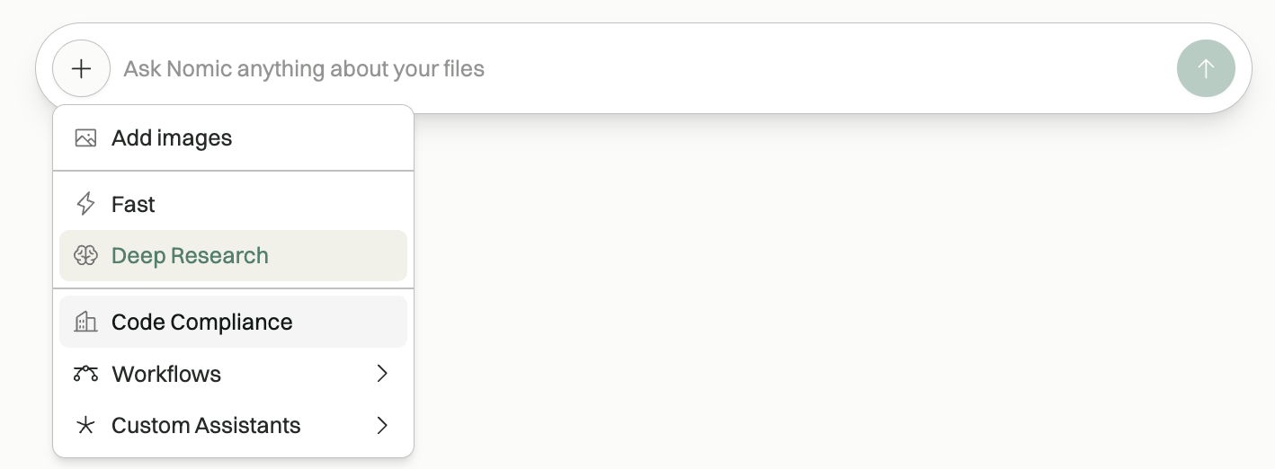The image size is (1275, 469).
Task: Click the building icon for Code Compliance
Action: (85, 322)
